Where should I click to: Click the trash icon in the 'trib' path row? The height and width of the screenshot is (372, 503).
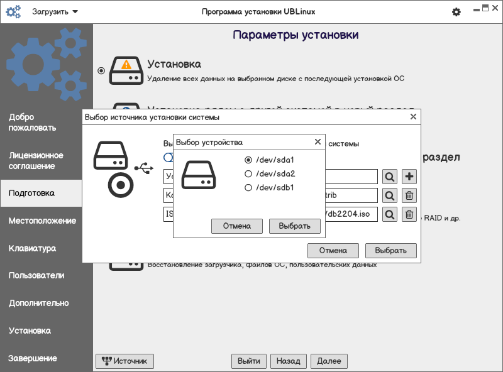pos(409,195)
